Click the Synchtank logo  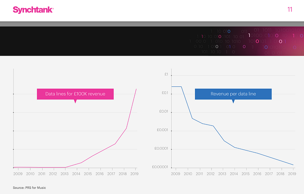33,10
